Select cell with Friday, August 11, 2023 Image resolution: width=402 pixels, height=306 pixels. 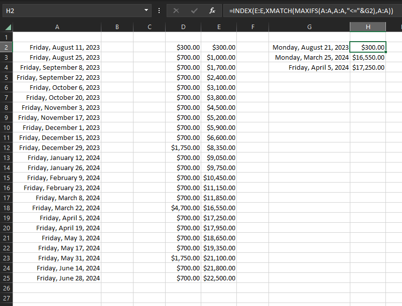pos(57,48)
